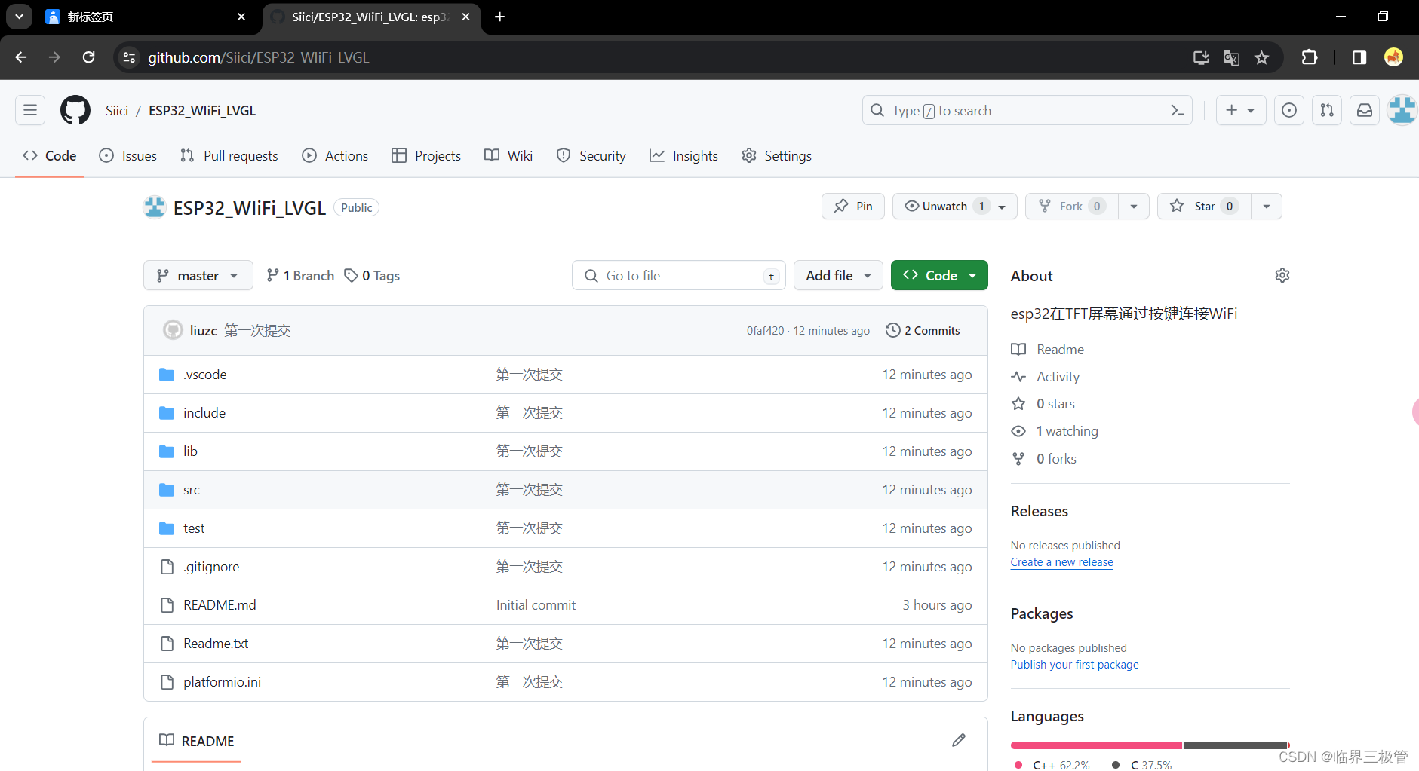Open commit hash 0faf420
The image size is (1419, 771).
click(765, 330)
